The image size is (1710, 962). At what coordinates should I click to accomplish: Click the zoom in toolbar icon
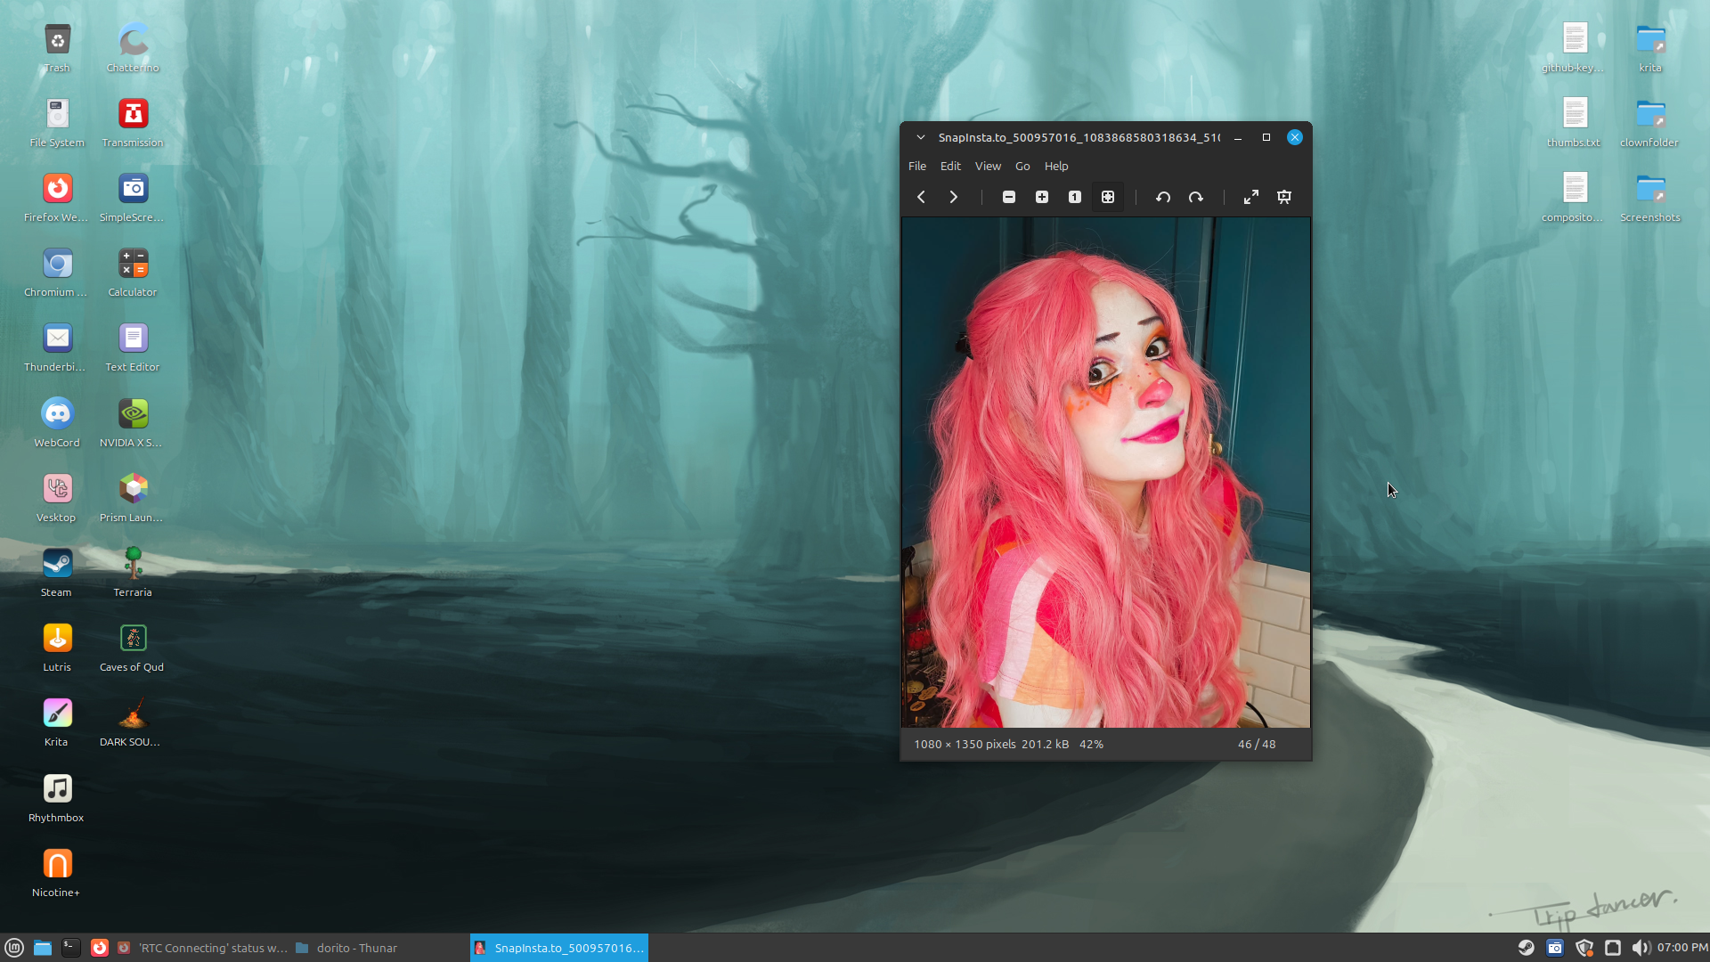click(x=1042, y=197)
